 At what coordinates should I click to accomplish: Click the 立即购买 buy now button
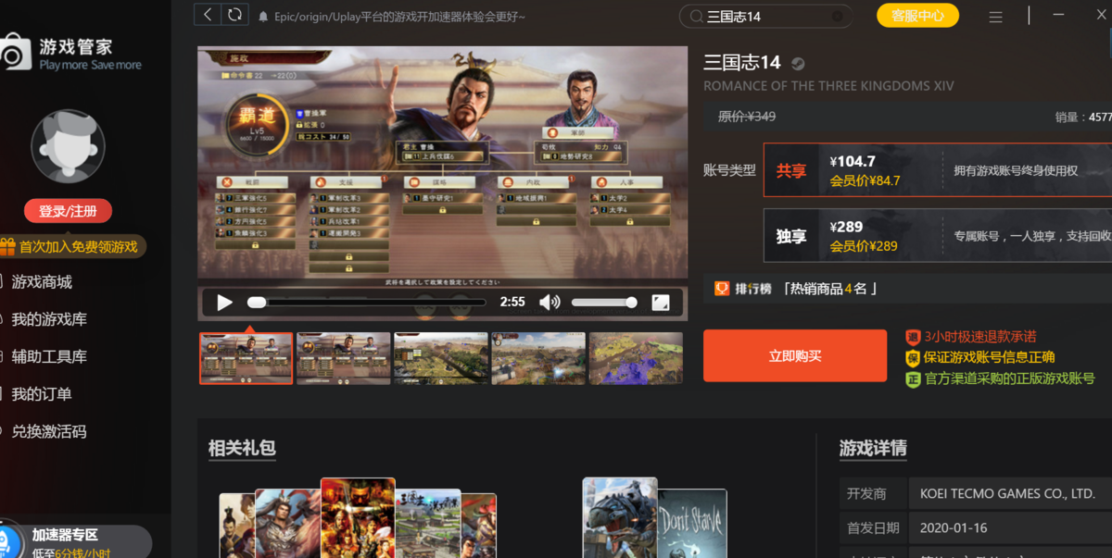[794, 356]
